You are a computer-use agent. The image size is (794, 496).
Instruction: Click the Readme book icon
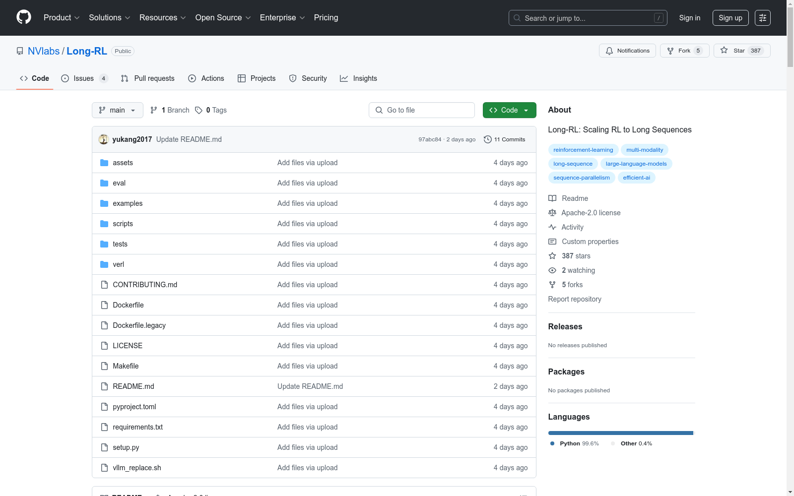552,198
